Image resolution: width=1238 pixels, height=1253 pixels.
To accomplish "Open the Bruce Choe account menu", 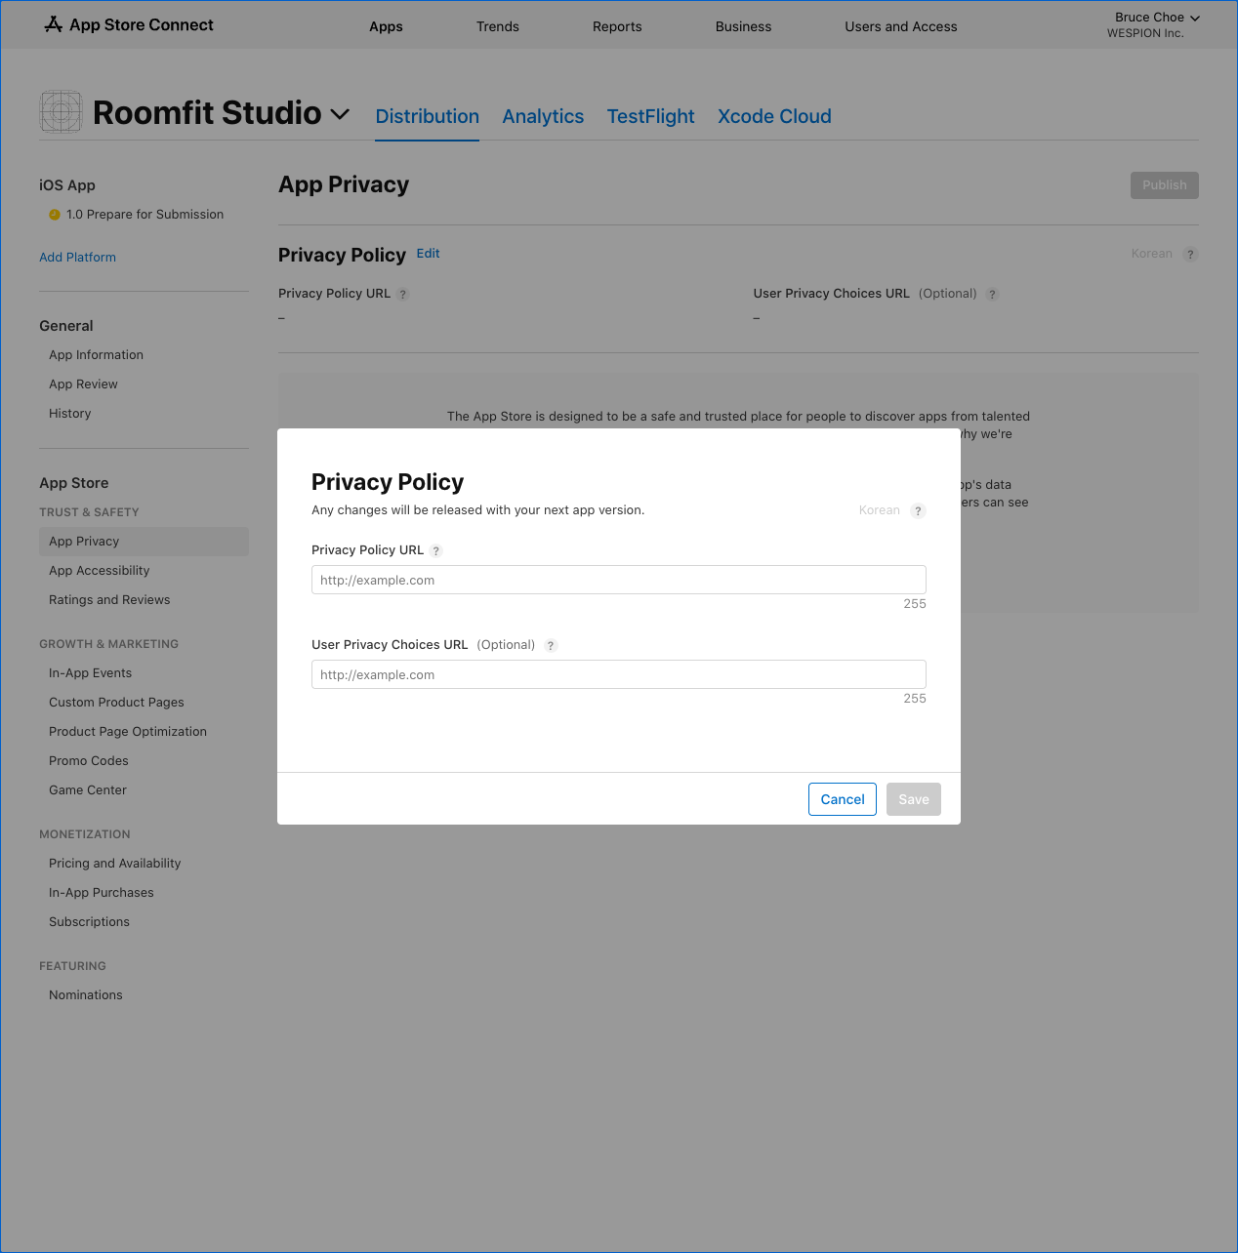I will 1156,18.
